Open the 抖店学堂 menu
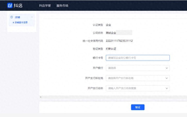 pos(45,6)
